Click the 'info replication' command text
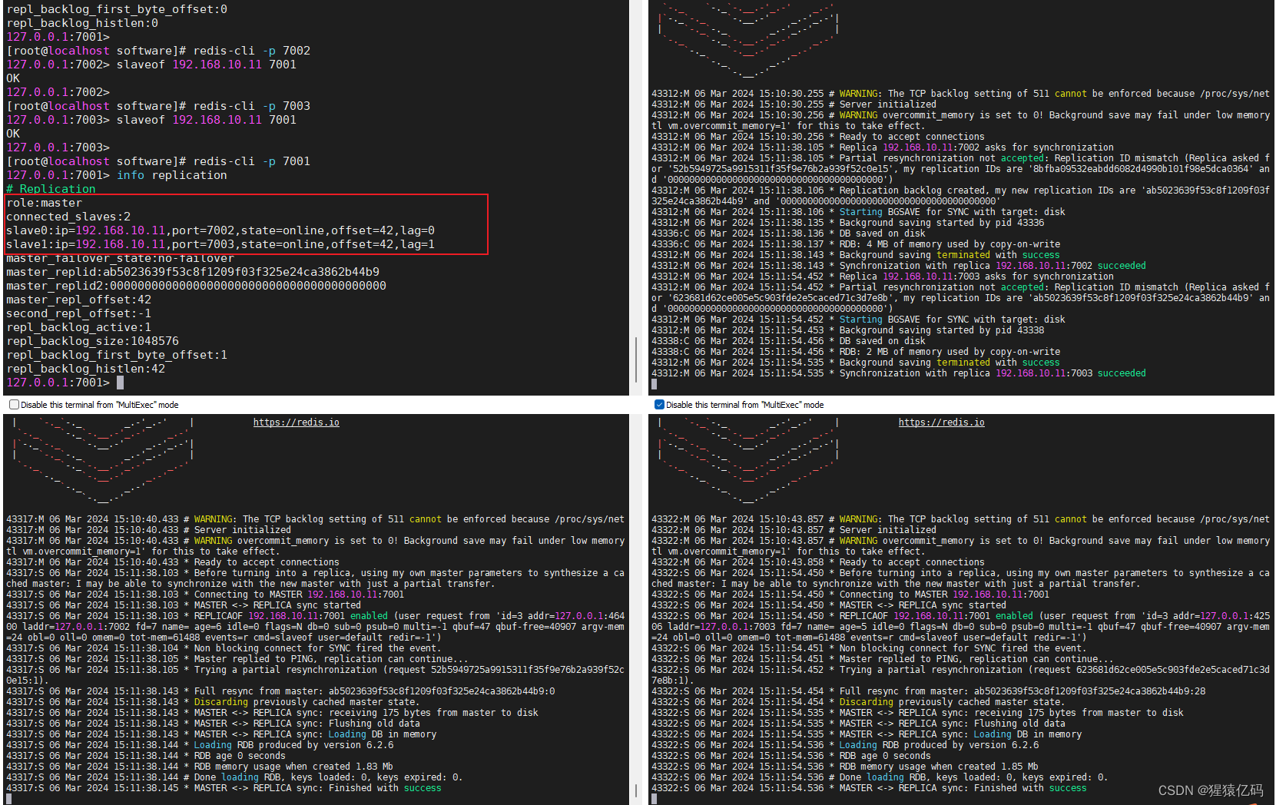The height and width of the screenshot is (805, 1276). tap(172, 175)
